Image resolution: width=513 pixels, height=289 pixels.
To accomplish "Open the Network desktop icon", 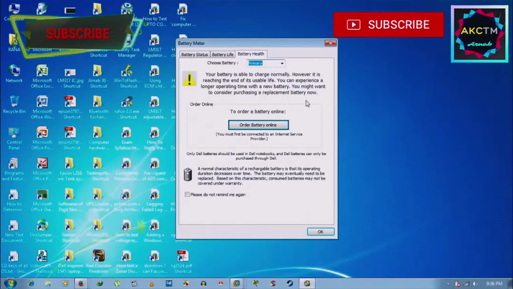I will click(14, 74).
